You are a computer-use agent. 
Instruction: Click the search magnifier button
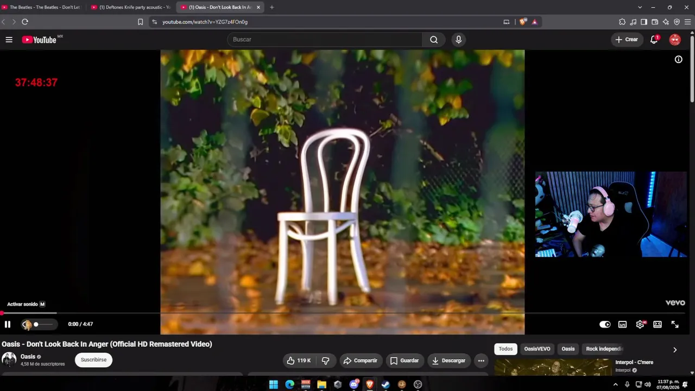click(x=434, y=40)
